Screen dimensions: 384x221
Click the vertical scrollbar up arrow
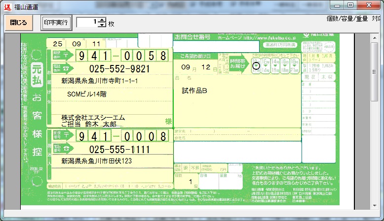point(375,38)
